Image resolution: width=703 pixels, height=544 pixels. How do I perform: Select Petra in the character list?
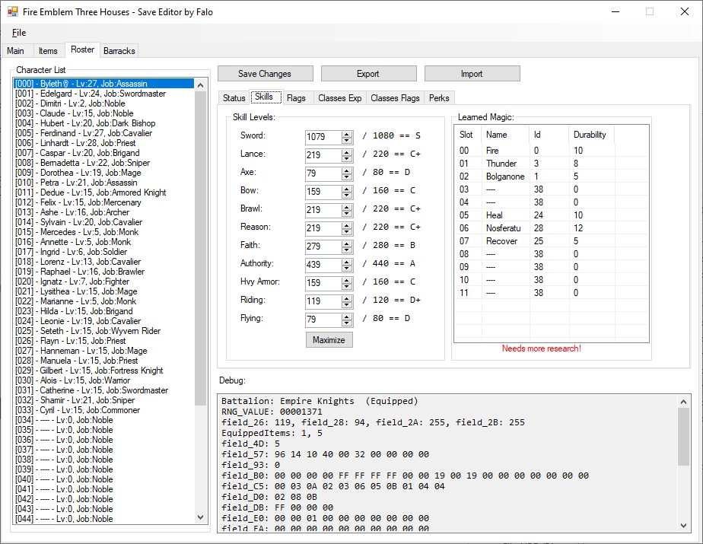tap(104, 183)
